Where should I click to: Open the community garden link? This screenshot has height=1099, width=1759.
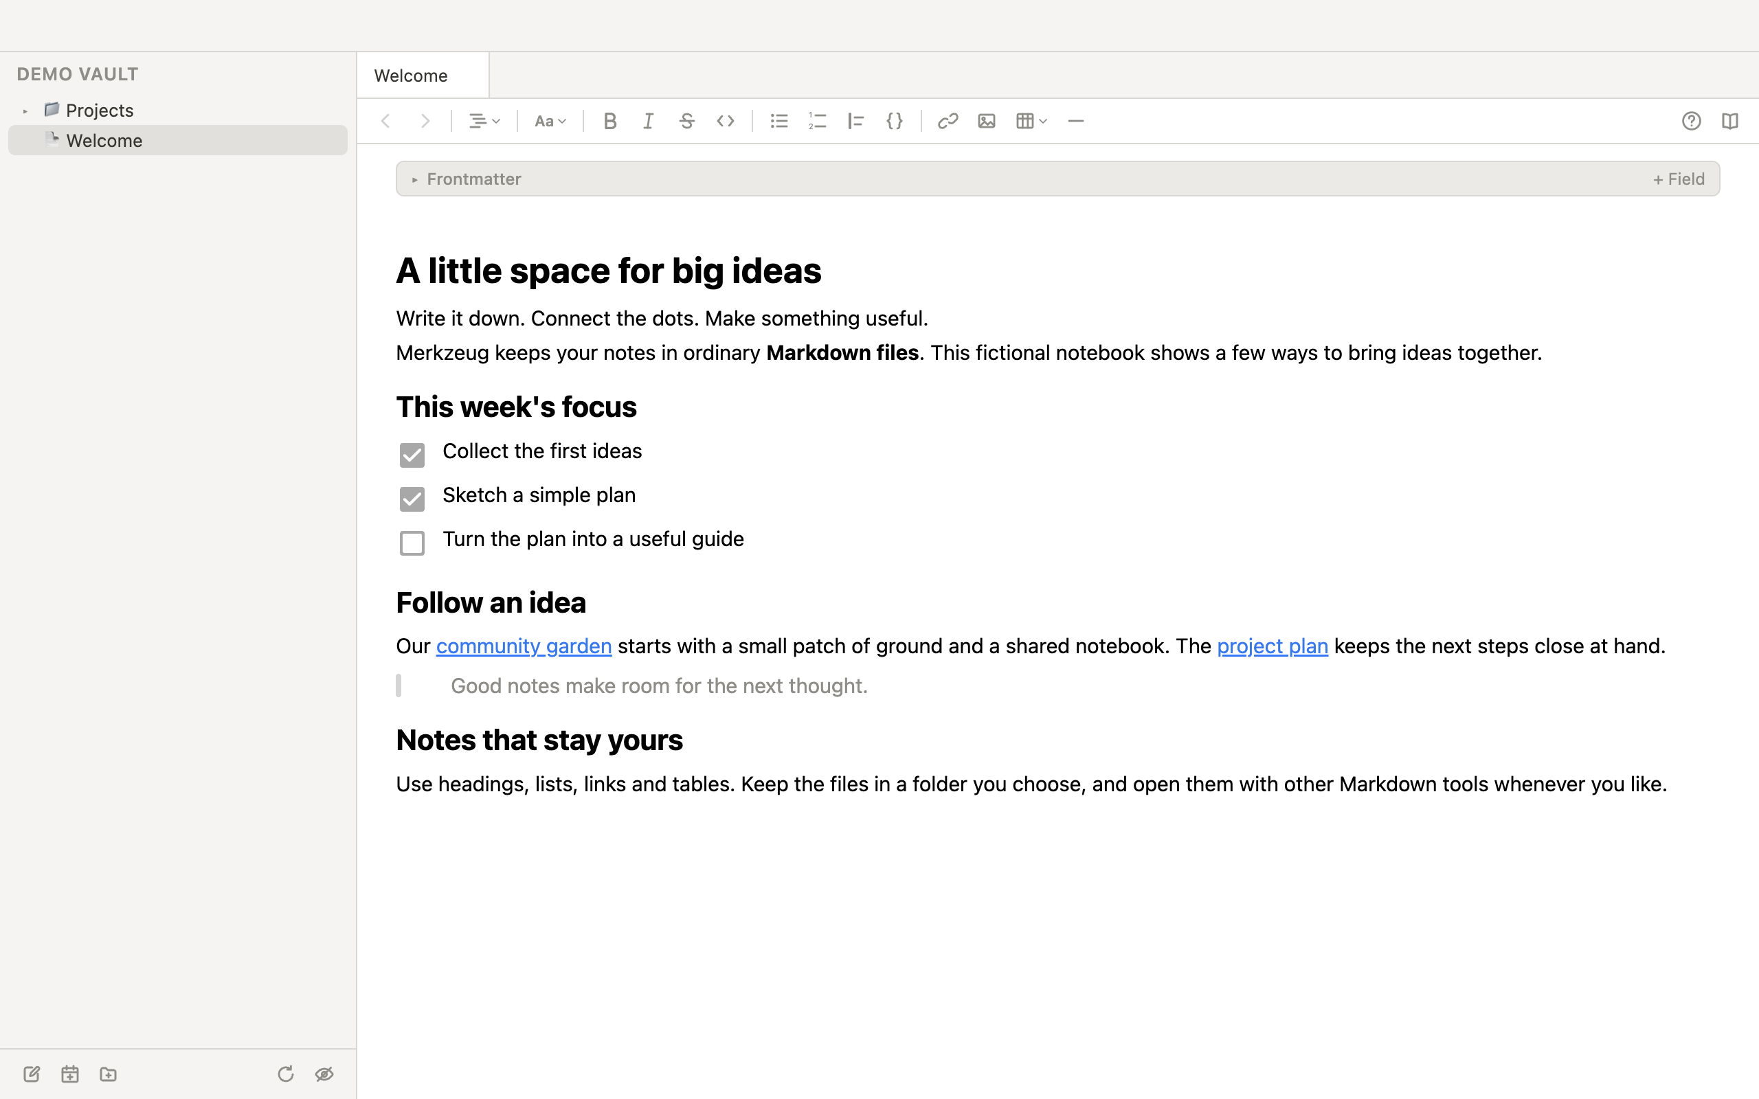point(524,646)
